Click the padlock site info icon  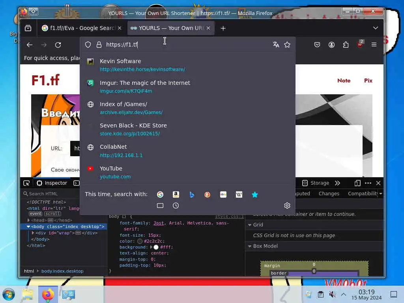coord(99,45)
